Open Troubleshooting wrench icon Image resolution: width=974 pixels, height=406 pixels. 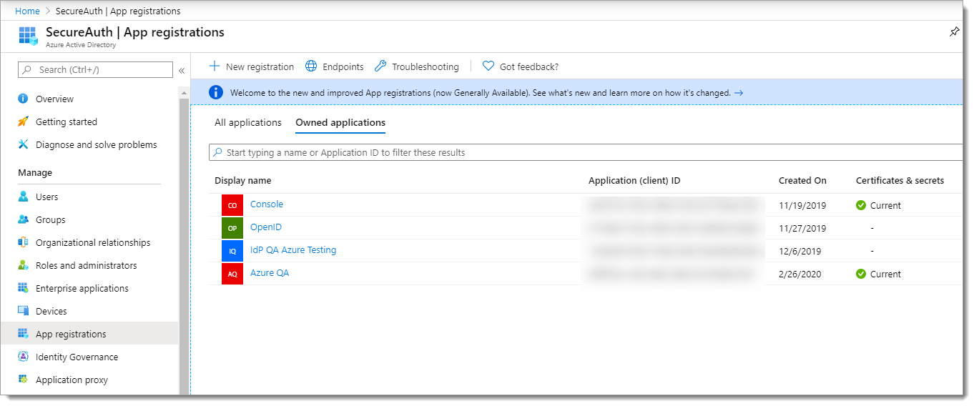(380, 66)
